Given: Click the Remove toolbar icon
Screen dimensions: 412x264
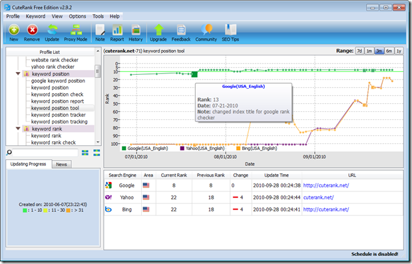Looking at the screenshot, I should point(33,30).
